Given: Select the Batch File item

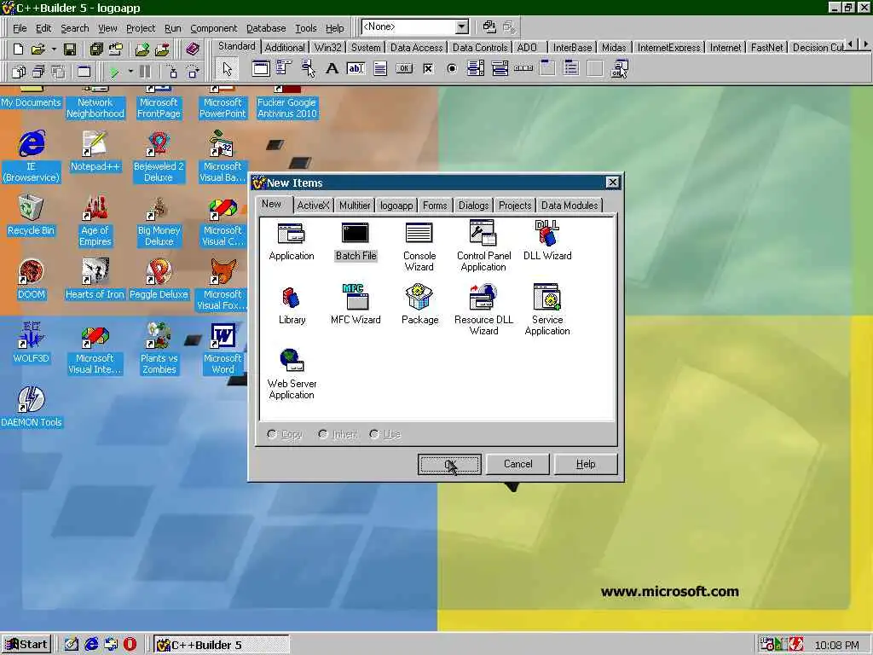Looking at the screenshot, I should (356, 241).
